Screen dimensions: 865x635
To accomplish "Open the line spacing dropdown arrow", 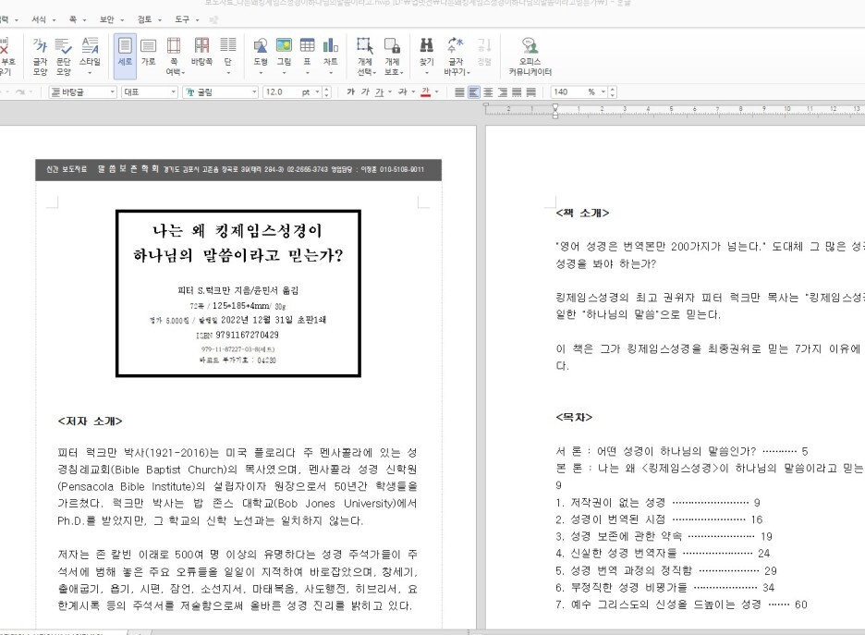I will click(603, 92).
